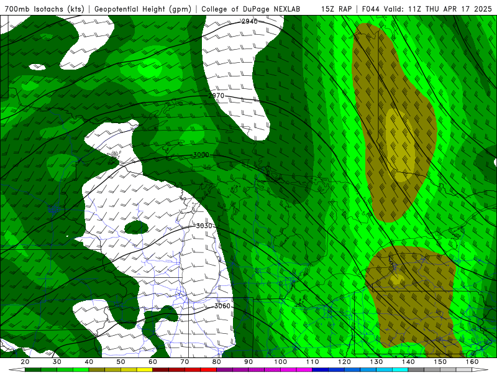Click the 'F044 Valid: 11Z THU APR 17 2025' text
The width and height of the screenshot is (497, 373).
click(427, 9)
